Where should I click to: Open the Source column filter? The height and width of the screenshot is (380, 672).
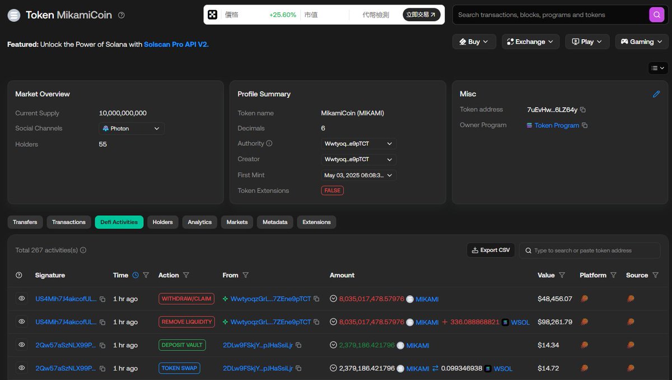655,275
